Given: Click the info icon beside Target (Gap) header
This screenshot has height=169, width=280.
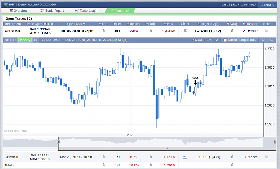Looking at the screenshot, I should [x=198, y=24].
